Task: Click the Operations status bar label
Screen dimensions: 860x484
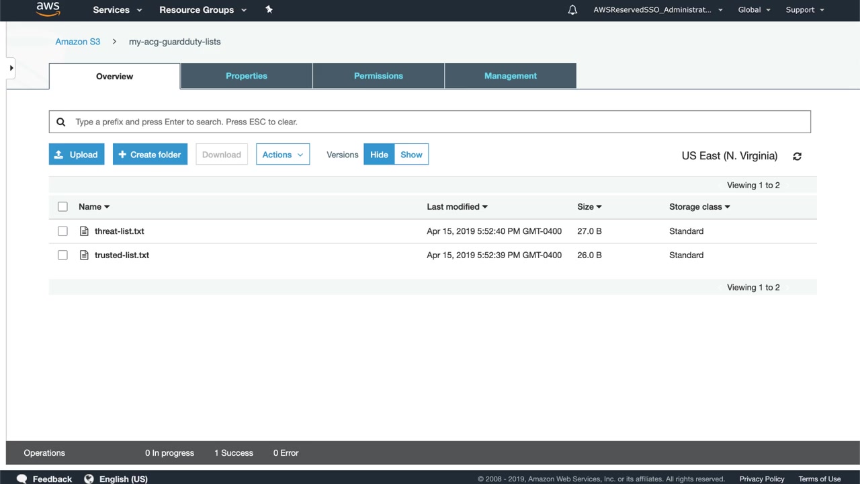Action: pos(44,453)
